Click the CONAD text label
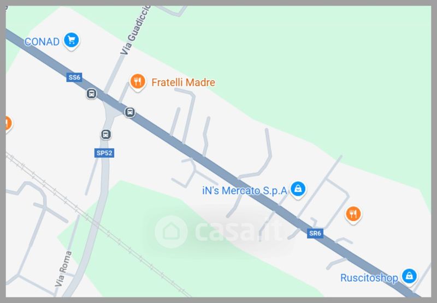 (x=42, y=42)
